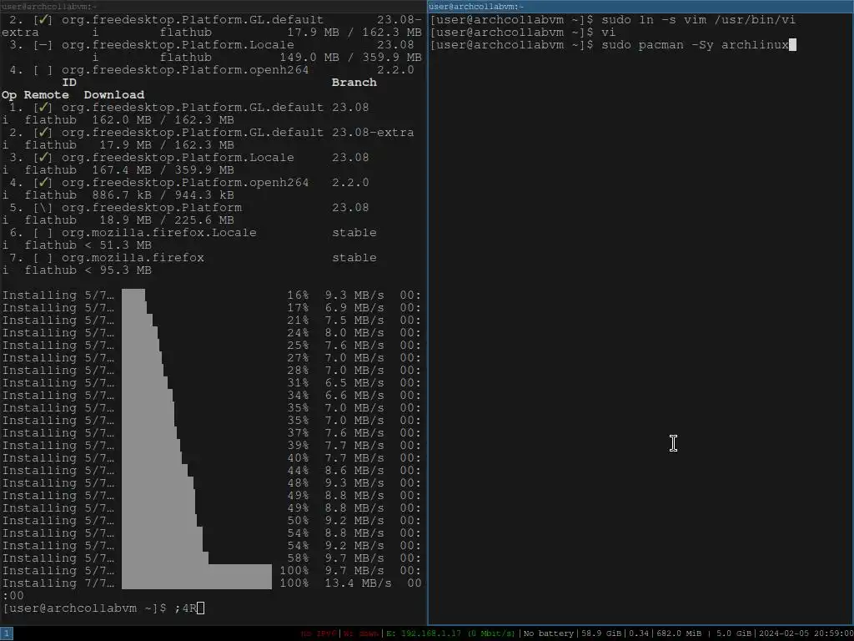
Task: Click the 5.0 GiB memory entry
Action: [x=734, y=634]
